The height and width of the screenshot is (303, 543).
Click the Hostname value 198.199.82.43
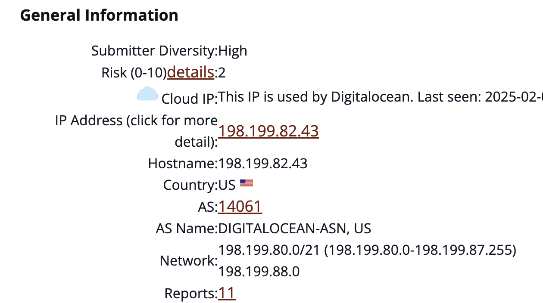pos(263,164)
